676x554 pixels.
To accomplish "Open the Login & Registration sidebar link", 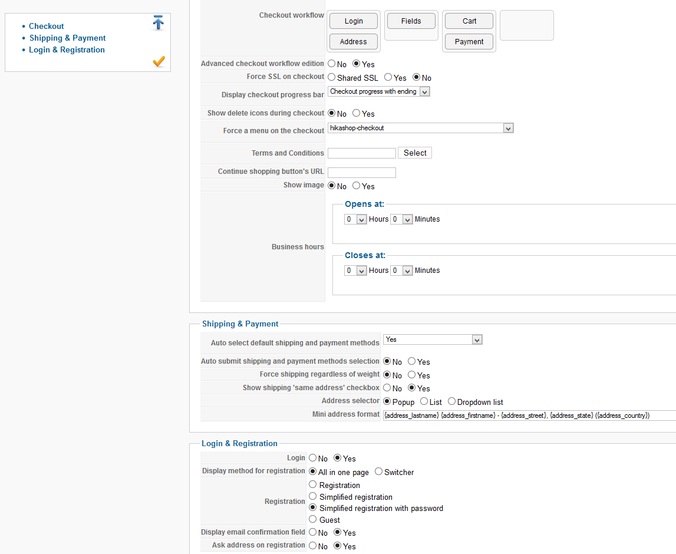I will [x=67, y=50].
